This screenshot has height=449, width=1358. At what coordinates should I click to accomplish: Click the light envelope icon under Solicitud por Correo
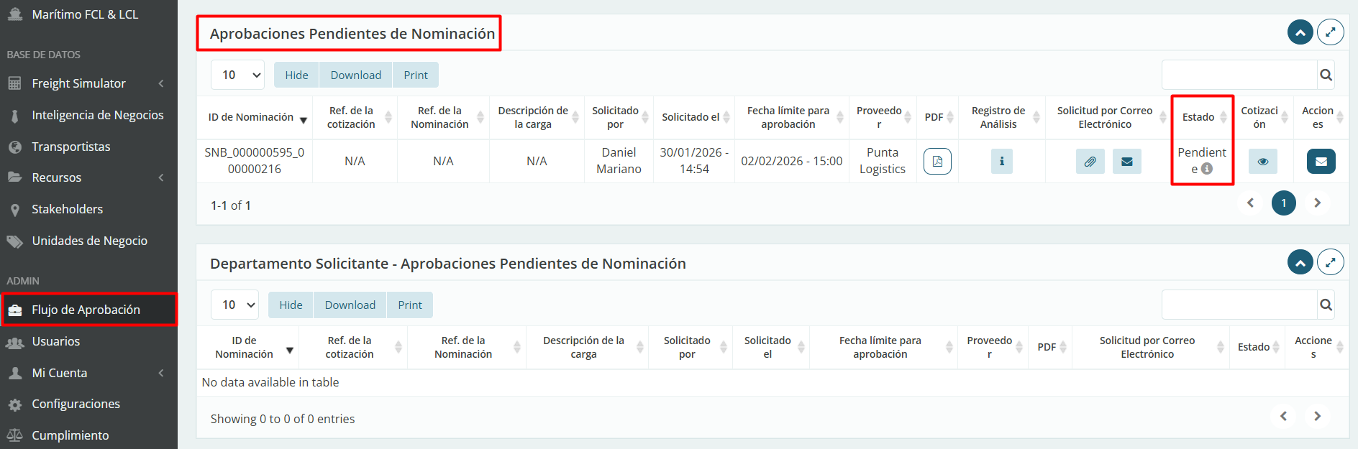[x=1126, y=162]
